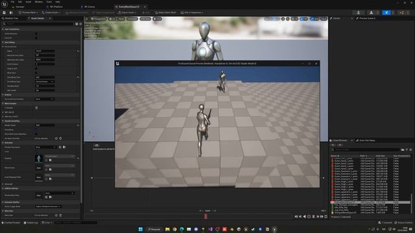Open the Preview Mesh dropdown
This screenshot has width=415, height=233.
(29, 12)
